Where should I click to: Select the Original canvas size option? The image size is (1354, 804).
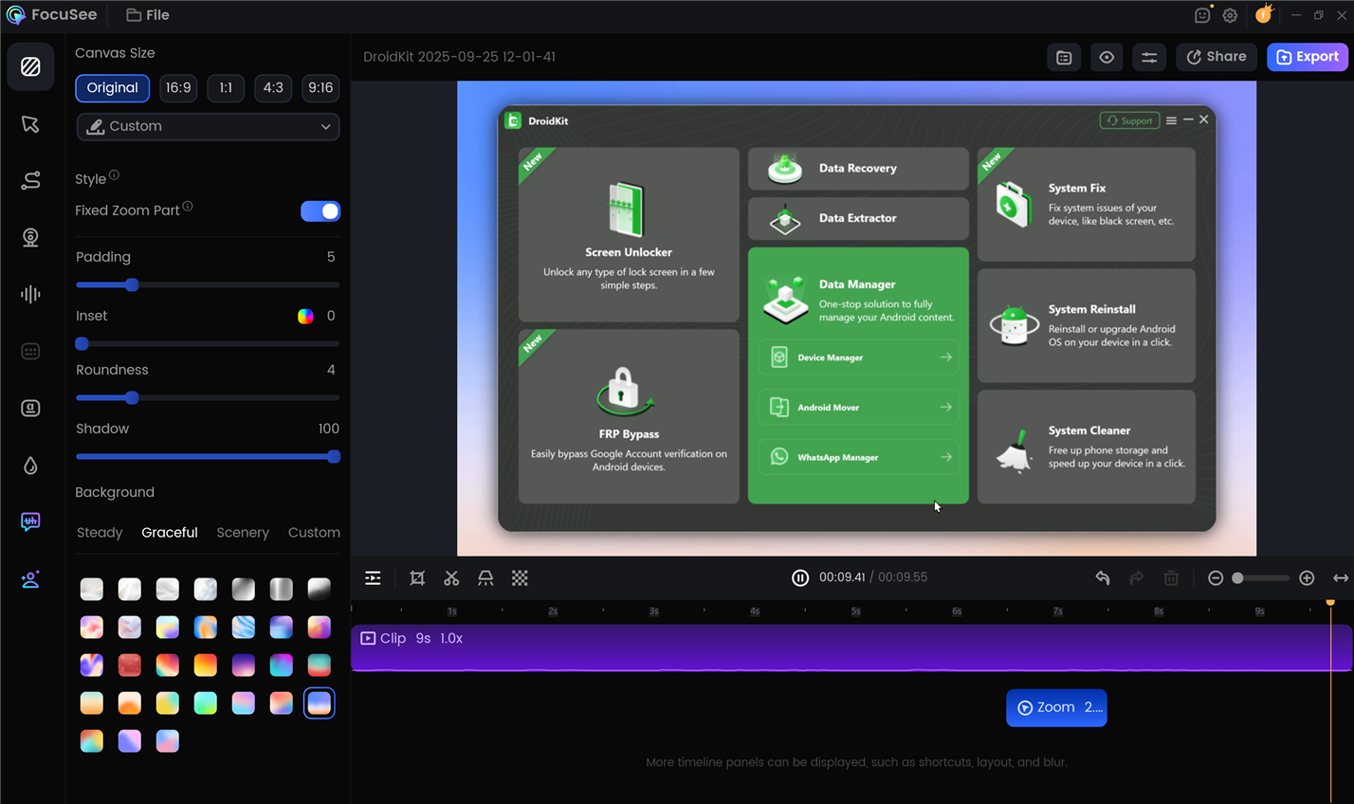[112, 88]
